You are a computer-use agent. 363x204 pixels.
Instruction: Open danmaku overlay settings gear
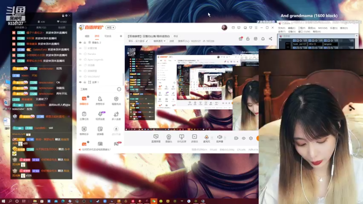(66, 15)
